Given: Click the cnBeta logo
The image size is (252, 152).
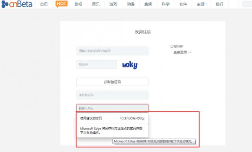Looking at the screenshot, I should point(17,4).
